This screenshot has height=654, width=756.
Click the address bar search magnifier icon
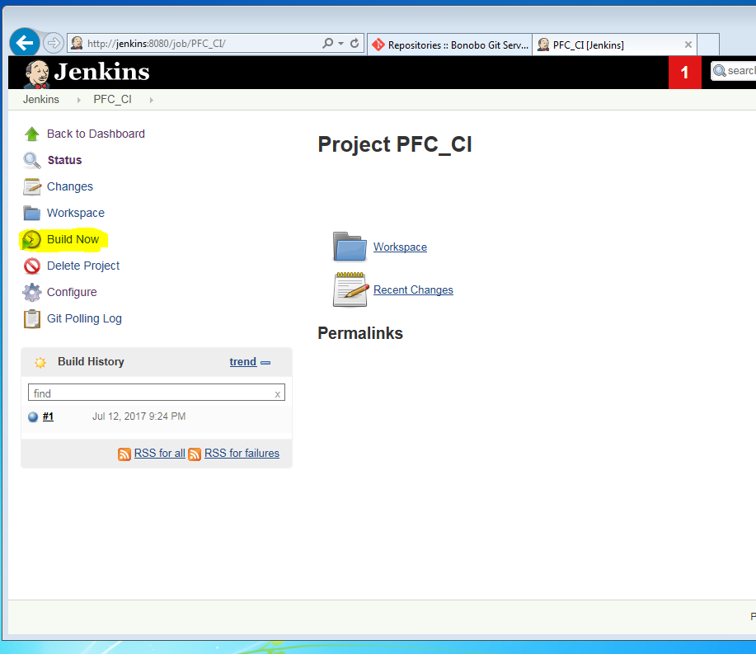[x=328, y=44]
